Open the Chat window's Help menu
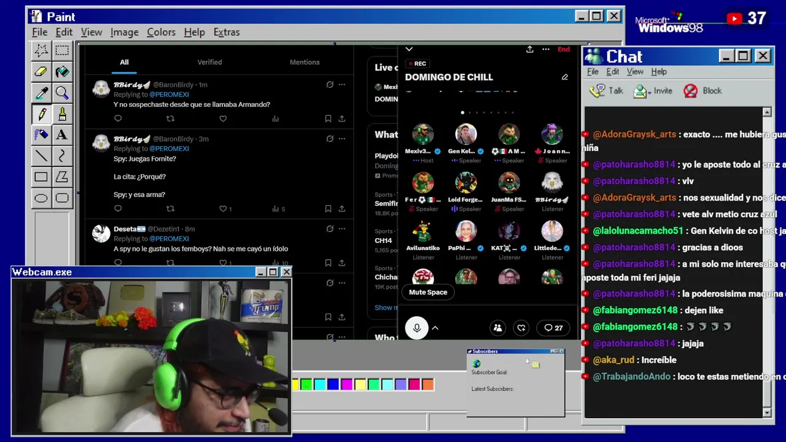The image size is (786, 442). pyautogui.click(x=659, y=72)
